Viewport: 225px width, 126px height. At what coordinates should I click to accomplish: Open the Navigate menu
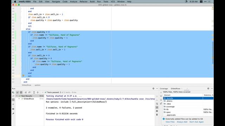56,1
